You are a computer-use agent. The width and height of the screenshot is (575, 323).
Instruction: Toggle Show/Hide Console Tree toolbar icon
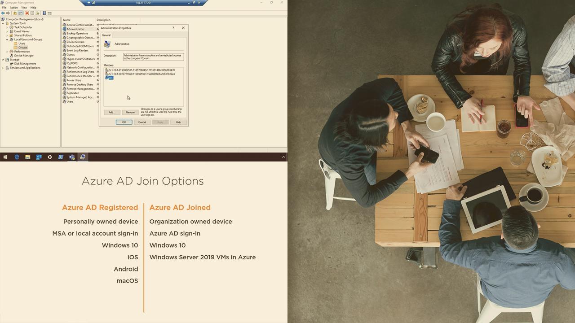[20, 13]
